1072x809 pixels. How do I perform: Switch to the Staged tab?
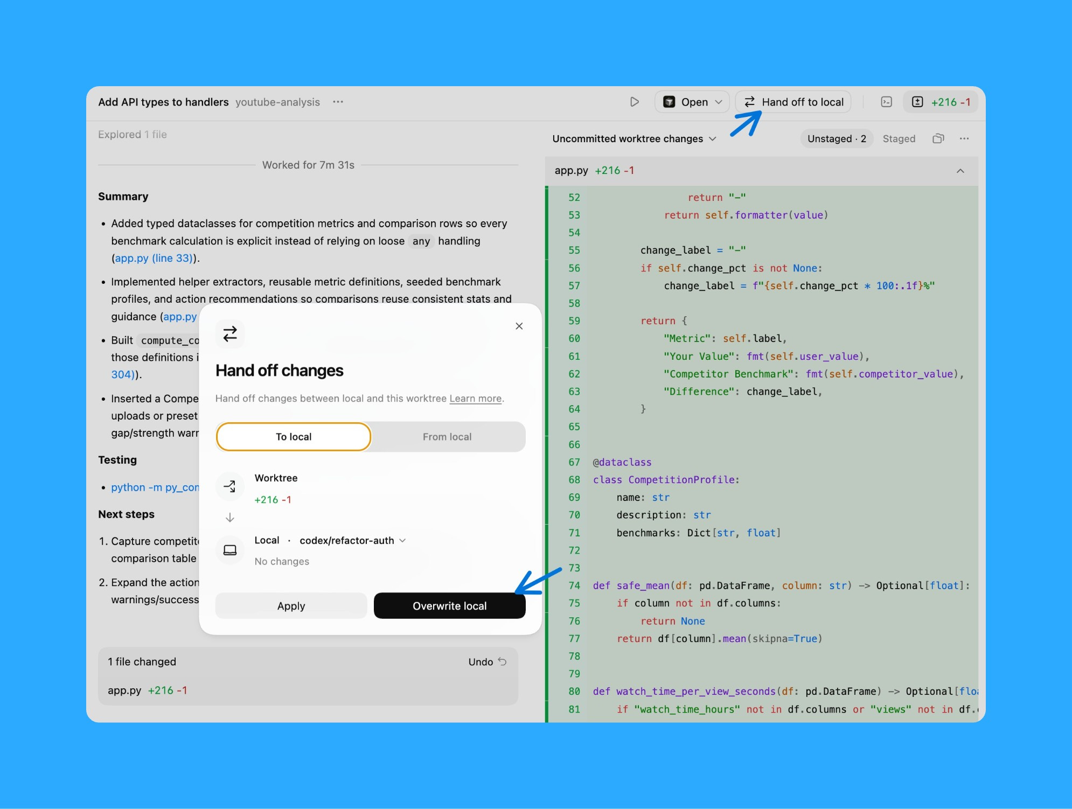tap(899, 138)
